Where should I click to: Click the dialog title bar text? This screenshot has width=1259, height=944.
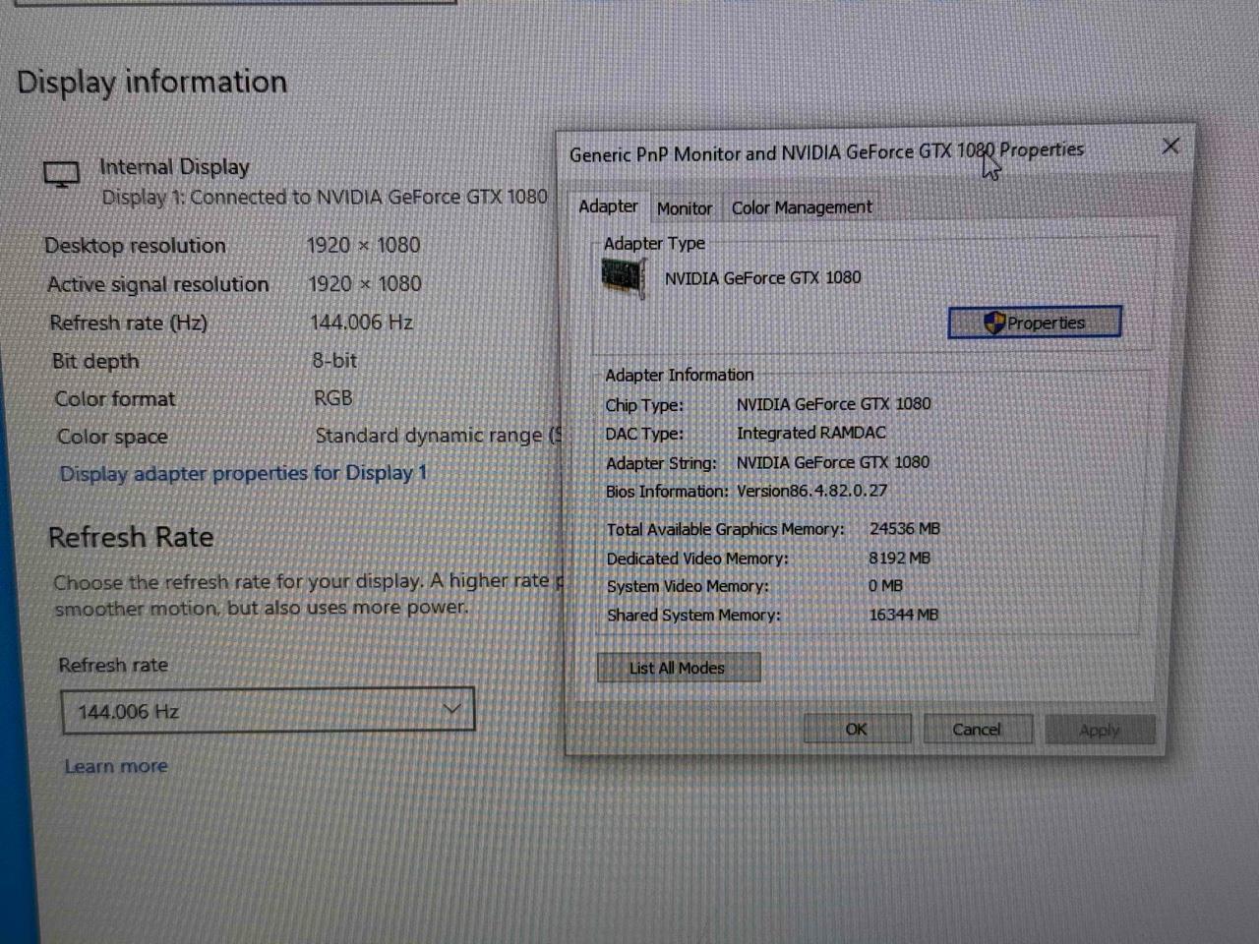[826, 152]
